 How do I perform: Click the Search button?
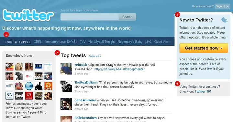pyautogui.click(x=128, y=17)
